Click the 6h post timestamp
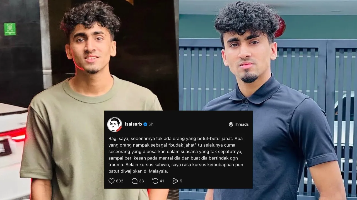Image resolution: width=357 pixels, height=200 pixels. (x=151, y=124)
